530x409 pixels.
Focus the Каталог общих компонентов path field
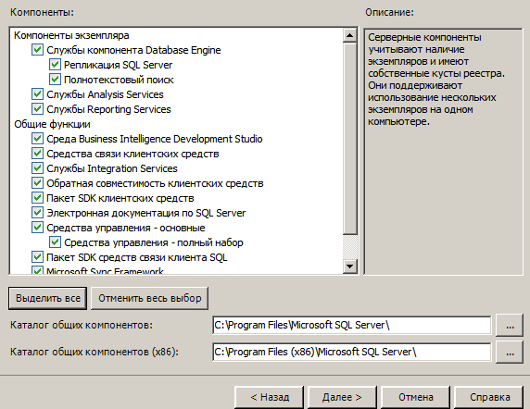351,325
